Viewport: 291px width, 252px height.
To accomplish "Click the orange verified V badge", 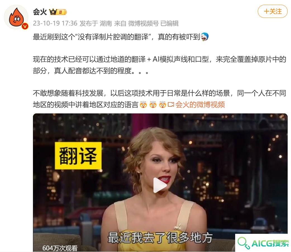I will click(25, 26).
